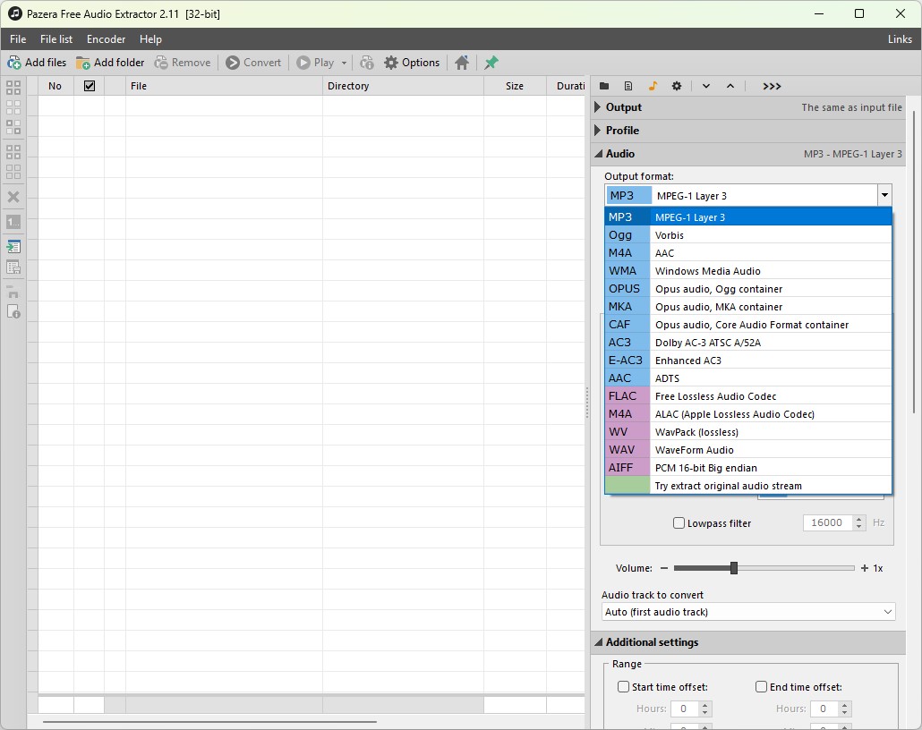
Task: Choose WAV WaveForm Audio format
Action: (748, 450)
